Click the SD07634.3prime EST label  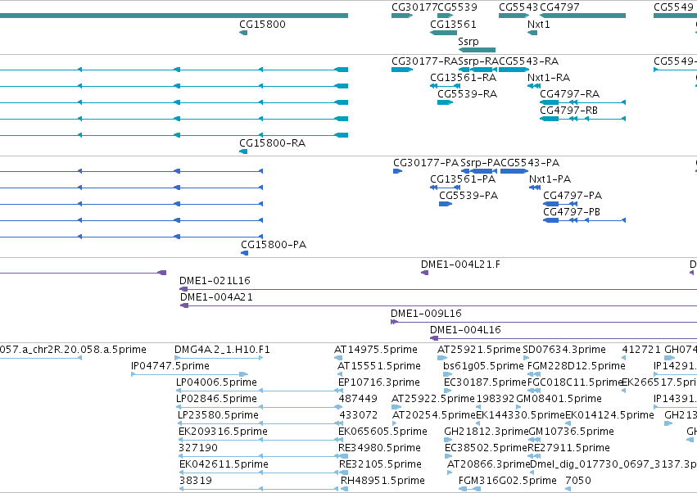click(x=564, y=351)
